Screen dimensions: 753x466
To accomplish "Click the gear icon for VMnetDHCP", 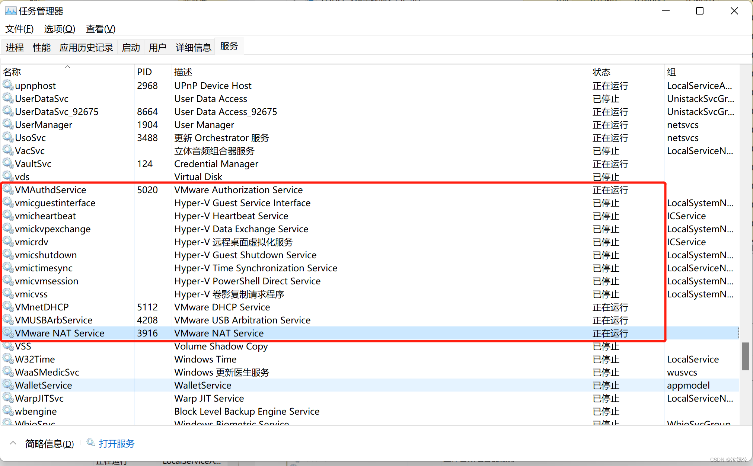I will [x=8, y=307].
